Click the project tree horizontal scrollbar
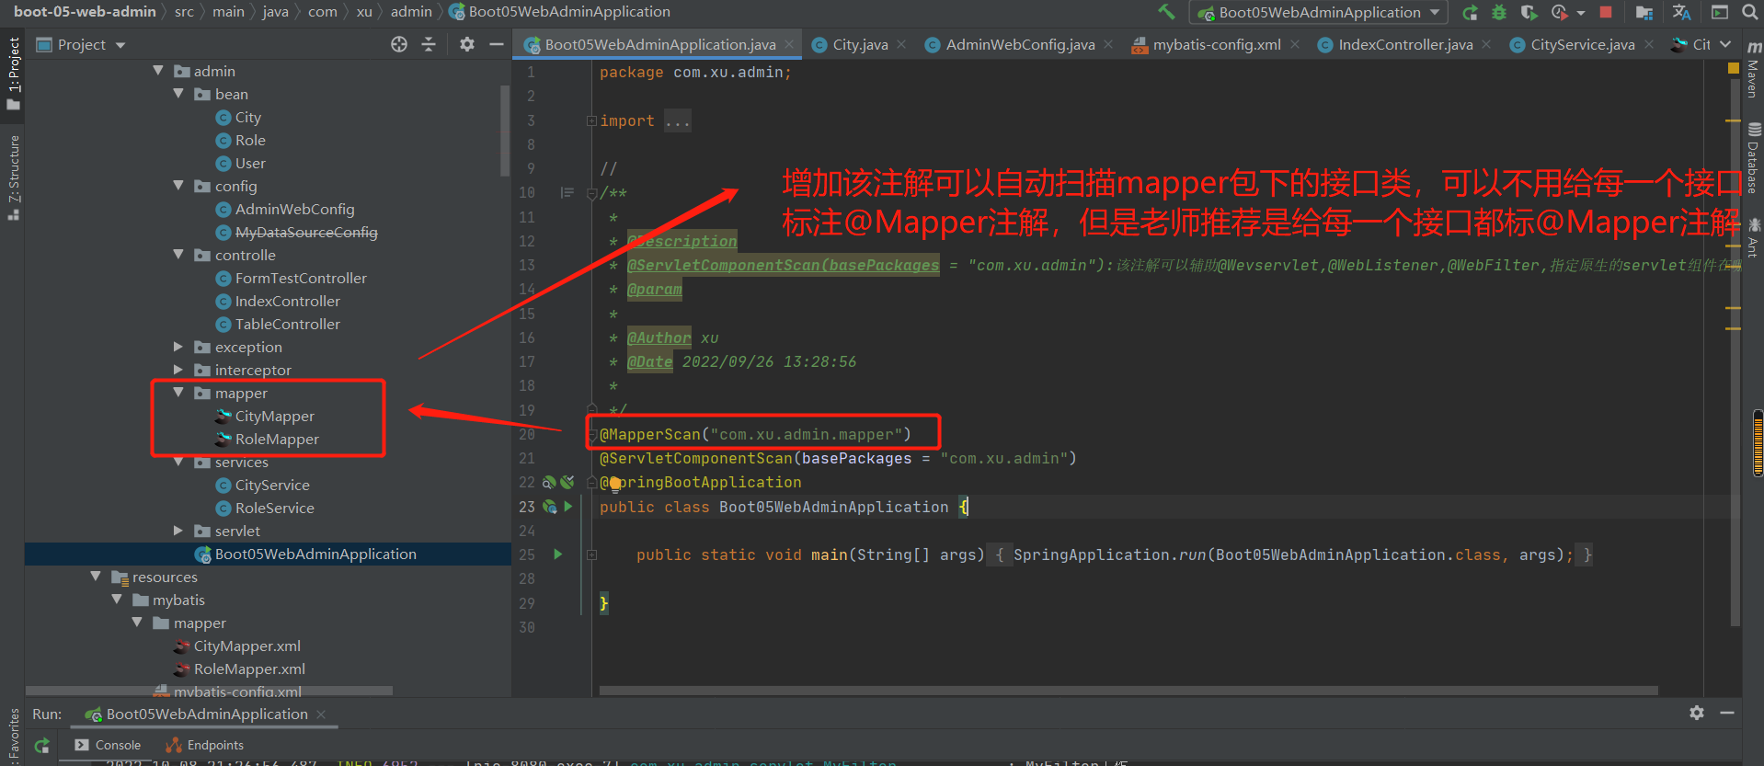The image size is (1764, 766). point(210,691)
